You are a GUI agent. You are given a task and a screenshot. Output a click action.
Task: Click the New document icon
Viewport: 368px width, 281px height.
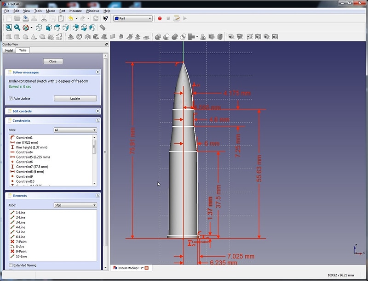point(9,18)
